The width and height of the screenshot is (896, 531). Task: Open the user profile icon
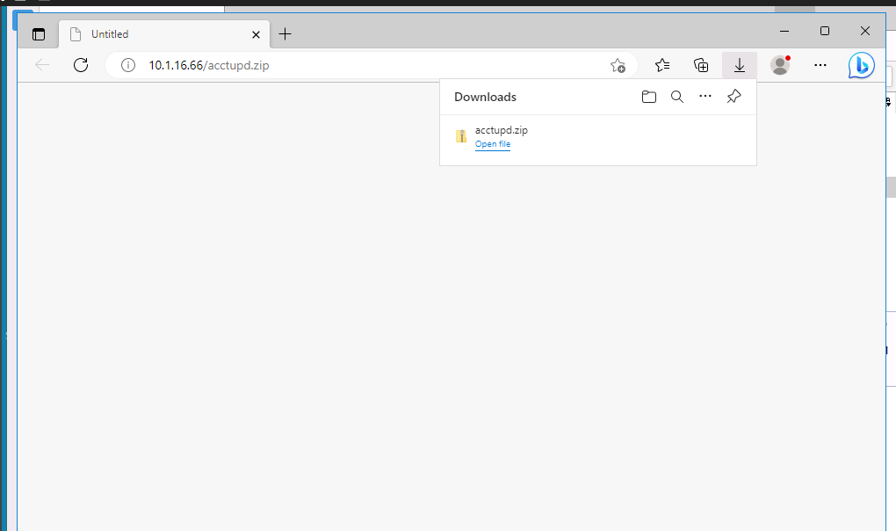pyautogui.click(x=780, y=65)
